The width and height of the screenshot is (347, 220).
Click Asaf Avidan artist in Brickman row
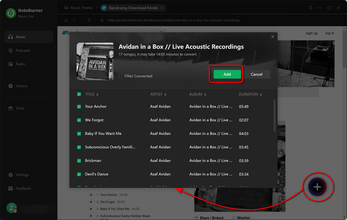pyautogui.click(x=160, y=161)
